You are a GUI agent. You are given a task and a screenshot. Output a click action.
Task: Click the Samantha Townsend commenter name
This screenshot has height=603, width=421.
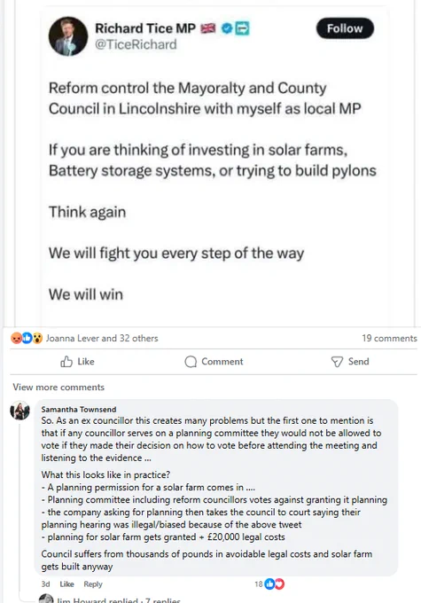click(x=79, y=410)
